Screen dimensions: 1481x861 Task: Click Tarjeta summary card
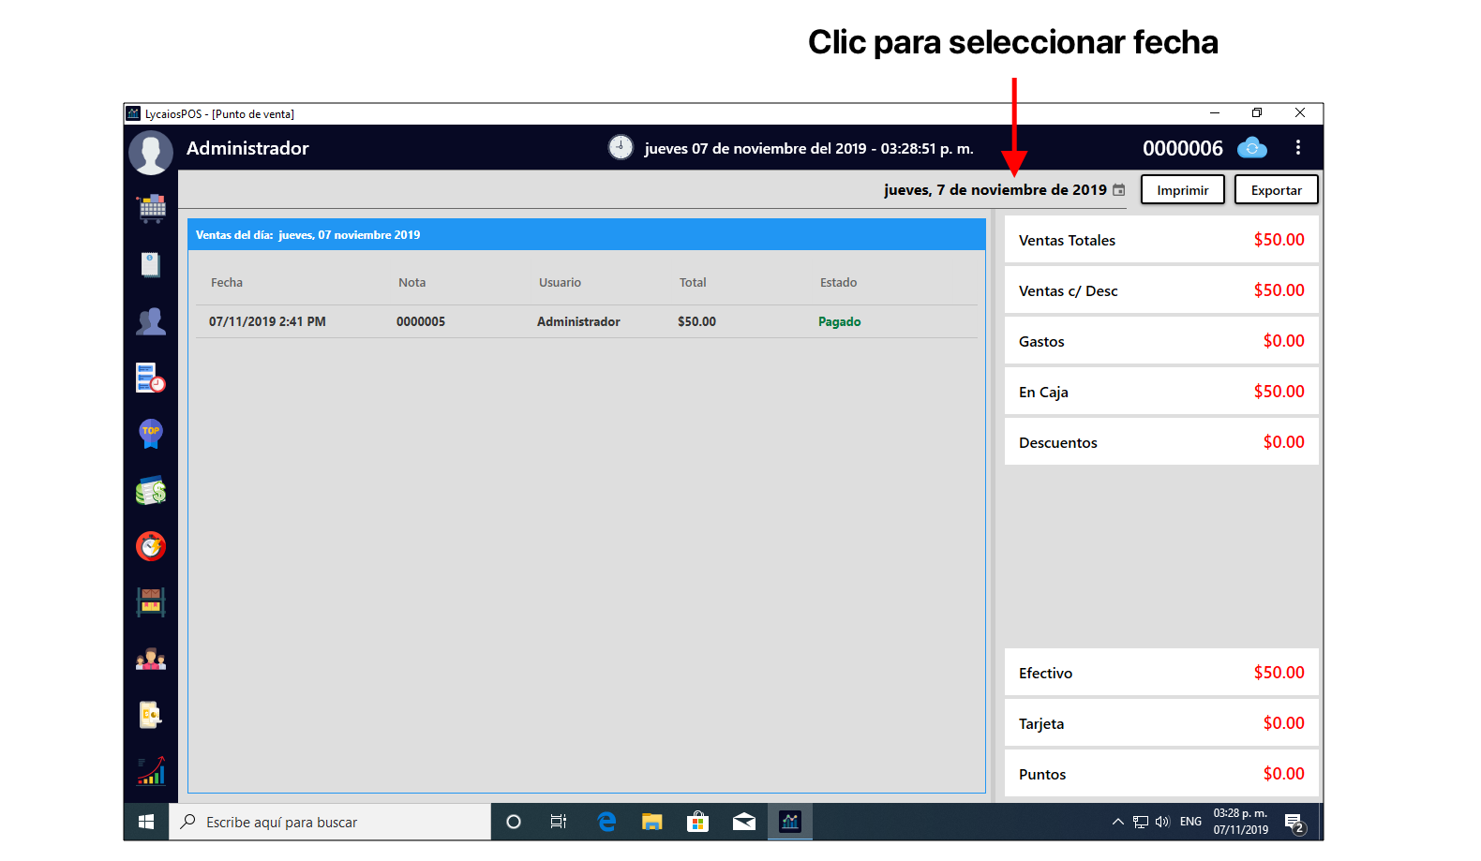1161,723
